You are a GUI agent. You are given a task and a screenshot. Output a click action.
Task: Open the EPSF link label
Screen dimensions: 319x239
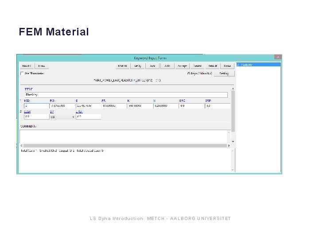pos(79,112)
